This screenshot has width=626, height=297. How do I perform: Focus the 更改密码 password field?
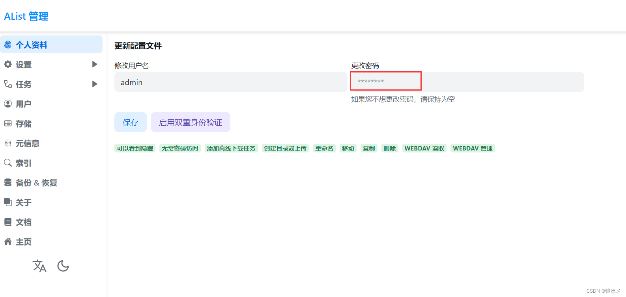(467, 82)
